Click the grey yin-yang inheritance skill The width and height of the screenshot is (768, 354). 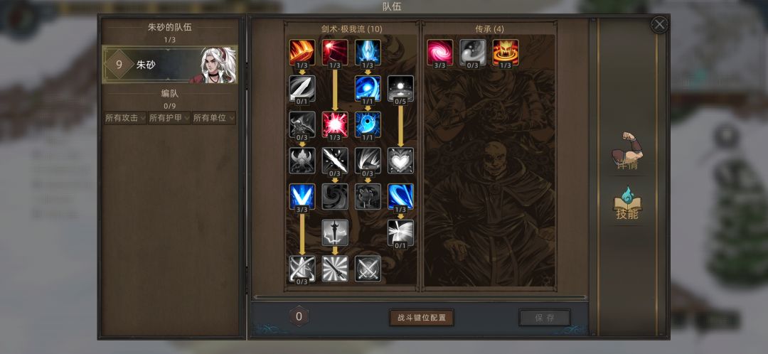pos(473,53)
